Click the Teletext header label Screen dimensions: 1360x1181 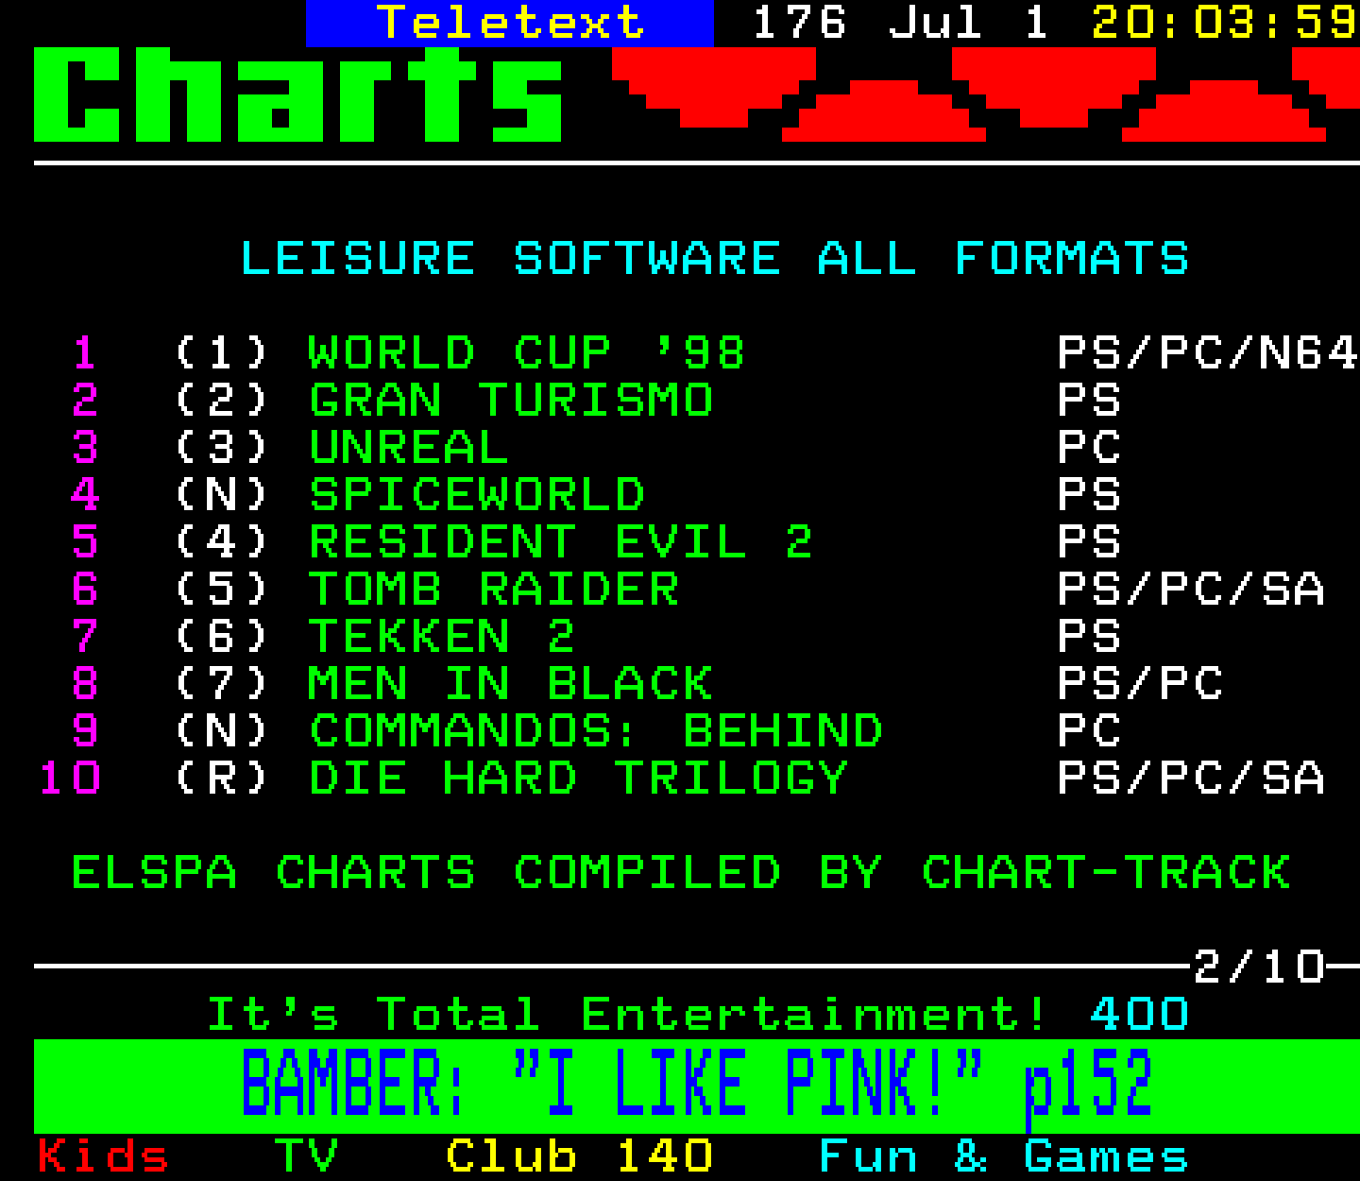coord(510,23)
